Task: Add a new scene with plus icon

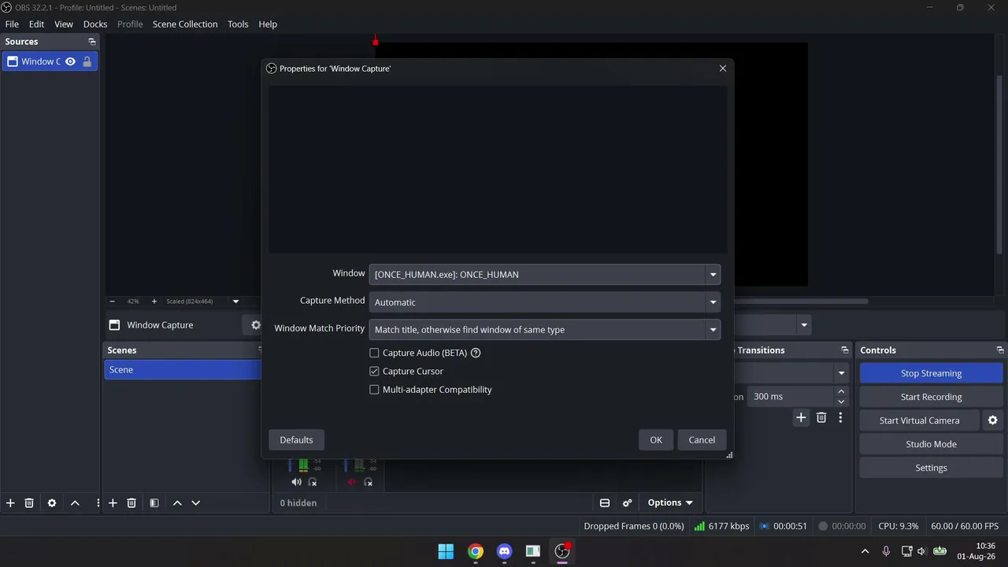Action: pos(113,502)
